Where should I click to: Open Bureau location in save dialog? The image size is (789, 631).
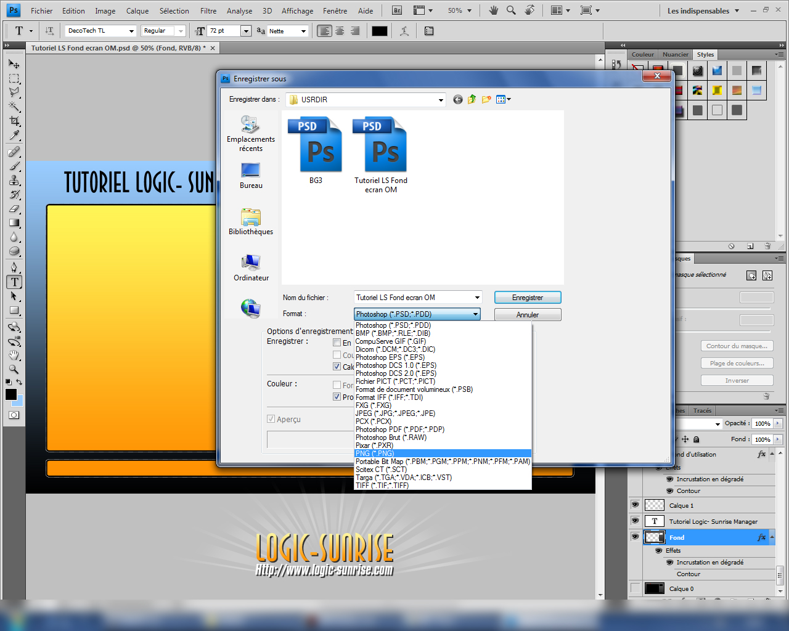(251, 176)
